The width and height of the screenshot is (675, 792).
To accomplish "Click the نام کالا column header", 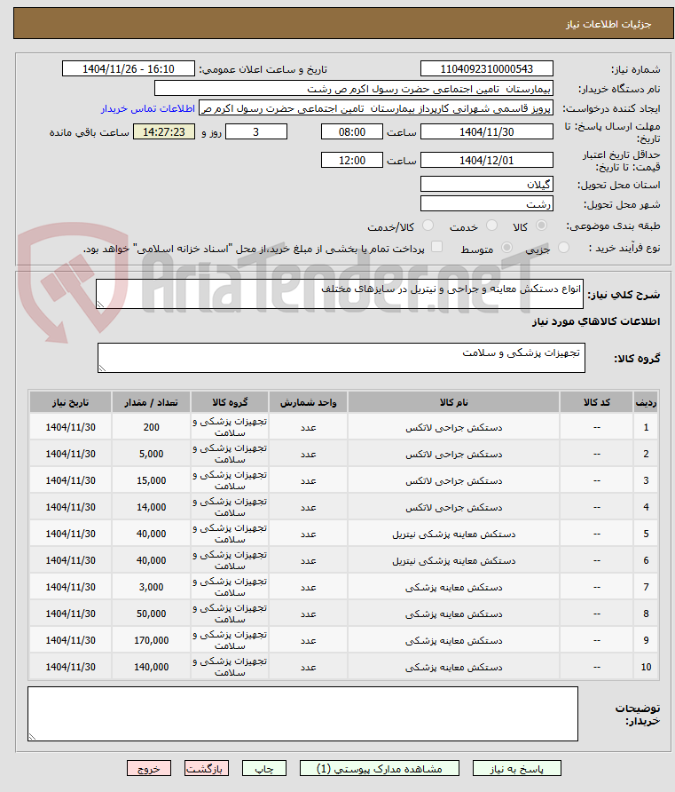I will click(x=453, y=402).
